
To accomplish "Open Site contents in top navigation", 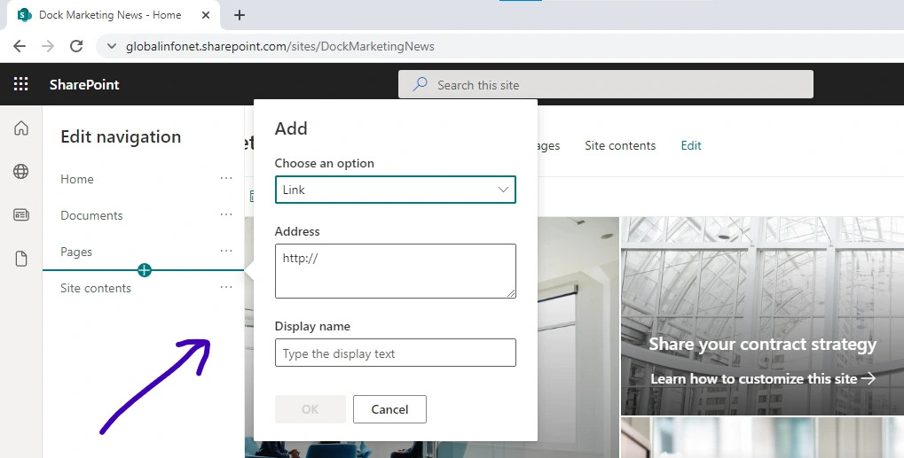I will (x=620, y=145).
